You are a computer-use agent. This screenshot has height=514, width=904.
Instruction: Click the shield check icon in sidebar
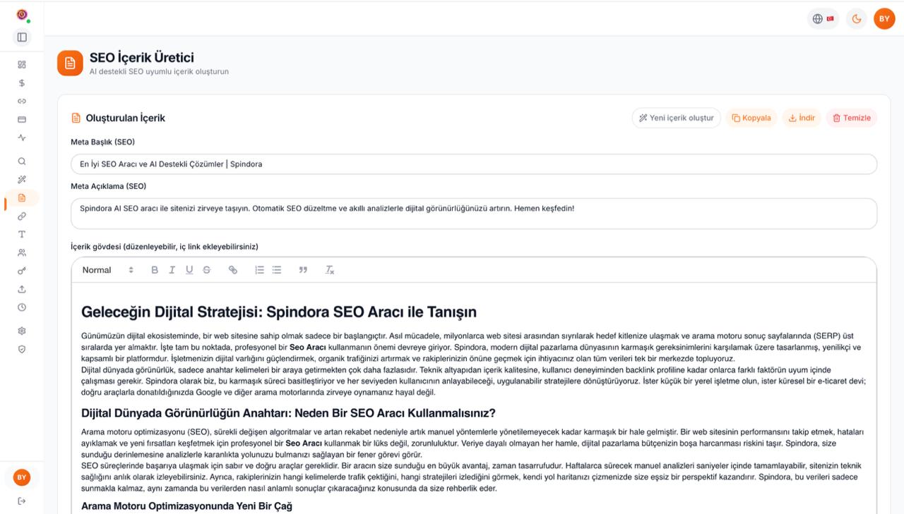pos(22,349)
